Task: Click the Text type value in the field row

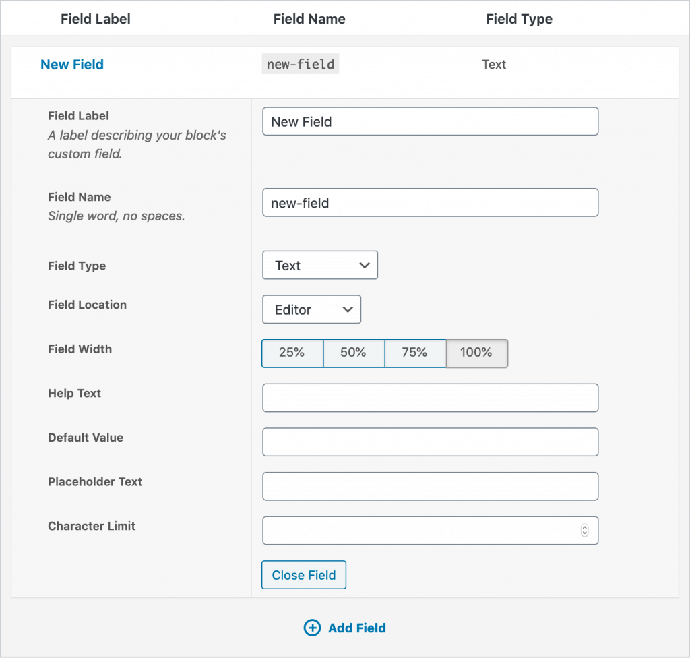Action: click(494, 64)
